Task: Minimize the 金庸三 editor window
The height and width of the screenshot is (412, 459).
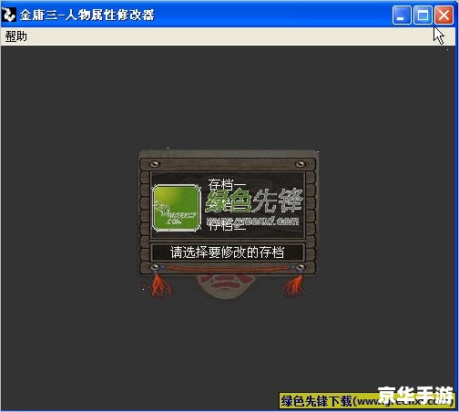Action: [x=402, y=15]
